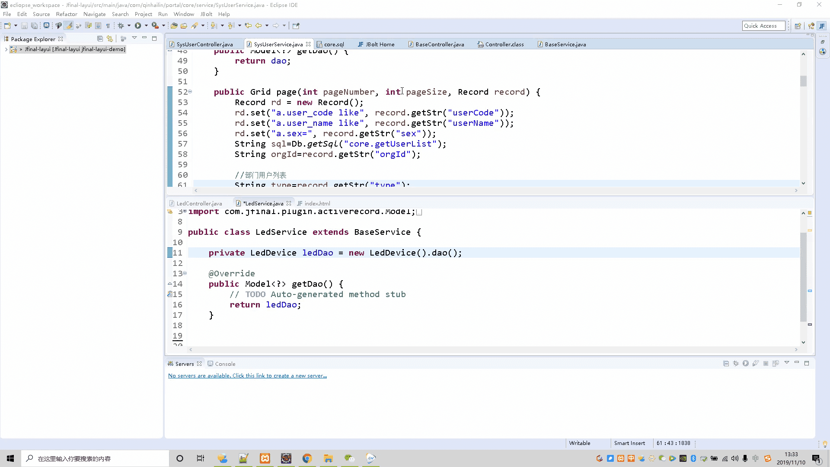The width and height of the screenshot is (830, 467).
Task: Click the Debug bug icon in toolbar
Action: (x=121, y=26)
